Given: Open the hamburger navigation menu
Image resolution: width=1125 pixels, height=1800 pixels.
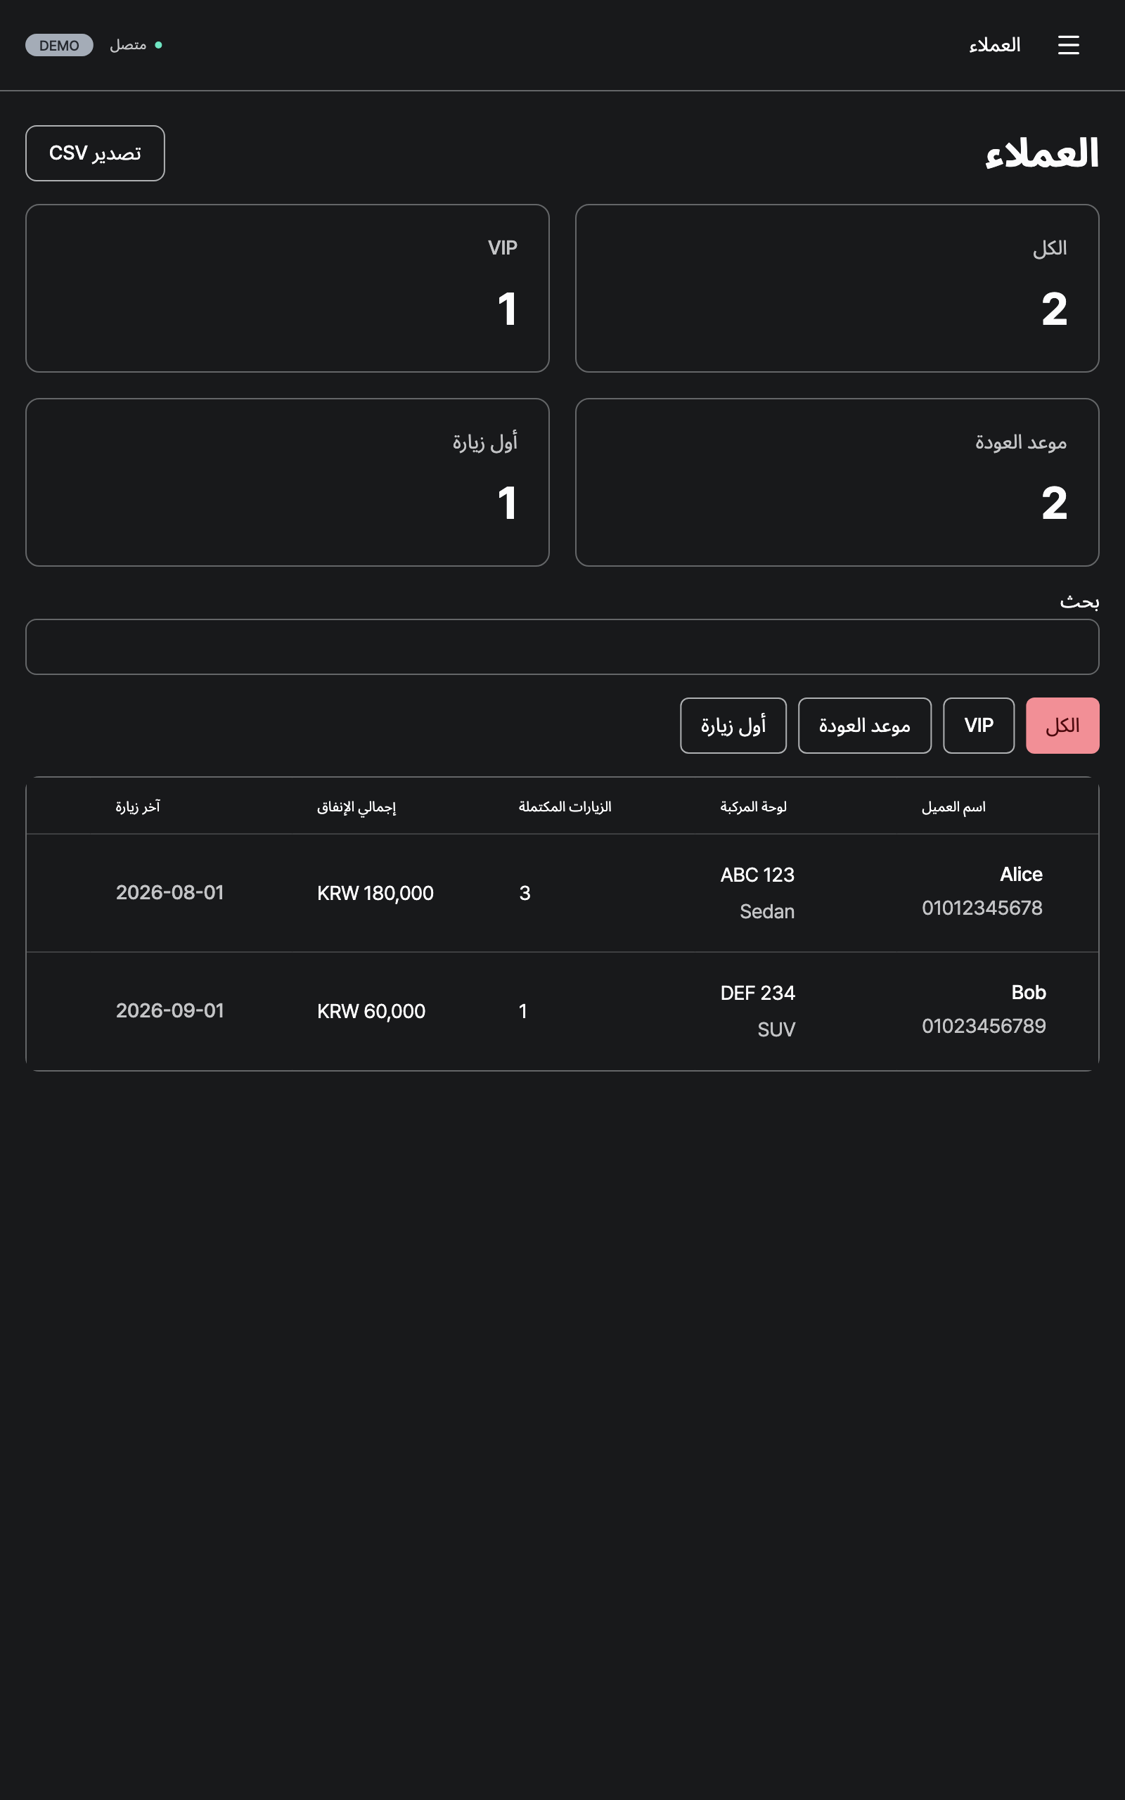Looking at the screenshot, I should [1069, 46].
